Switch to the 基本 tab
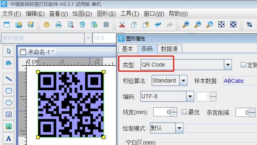Screen dimensions: 257x145 click(128, 49)
